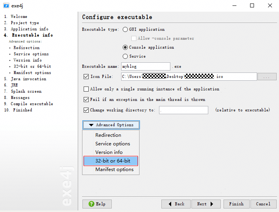Viewport: 279px width, 212px height.
Task: Jump to Messages step
Action: 17,97
